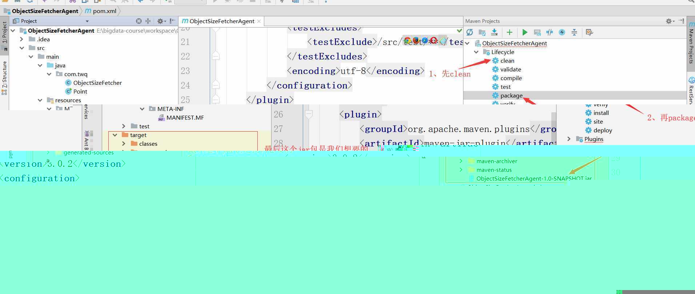Image resolution: width=695 pixels, height=294 pixels.
Task: Collapse the java source folder
Action: 40,65
